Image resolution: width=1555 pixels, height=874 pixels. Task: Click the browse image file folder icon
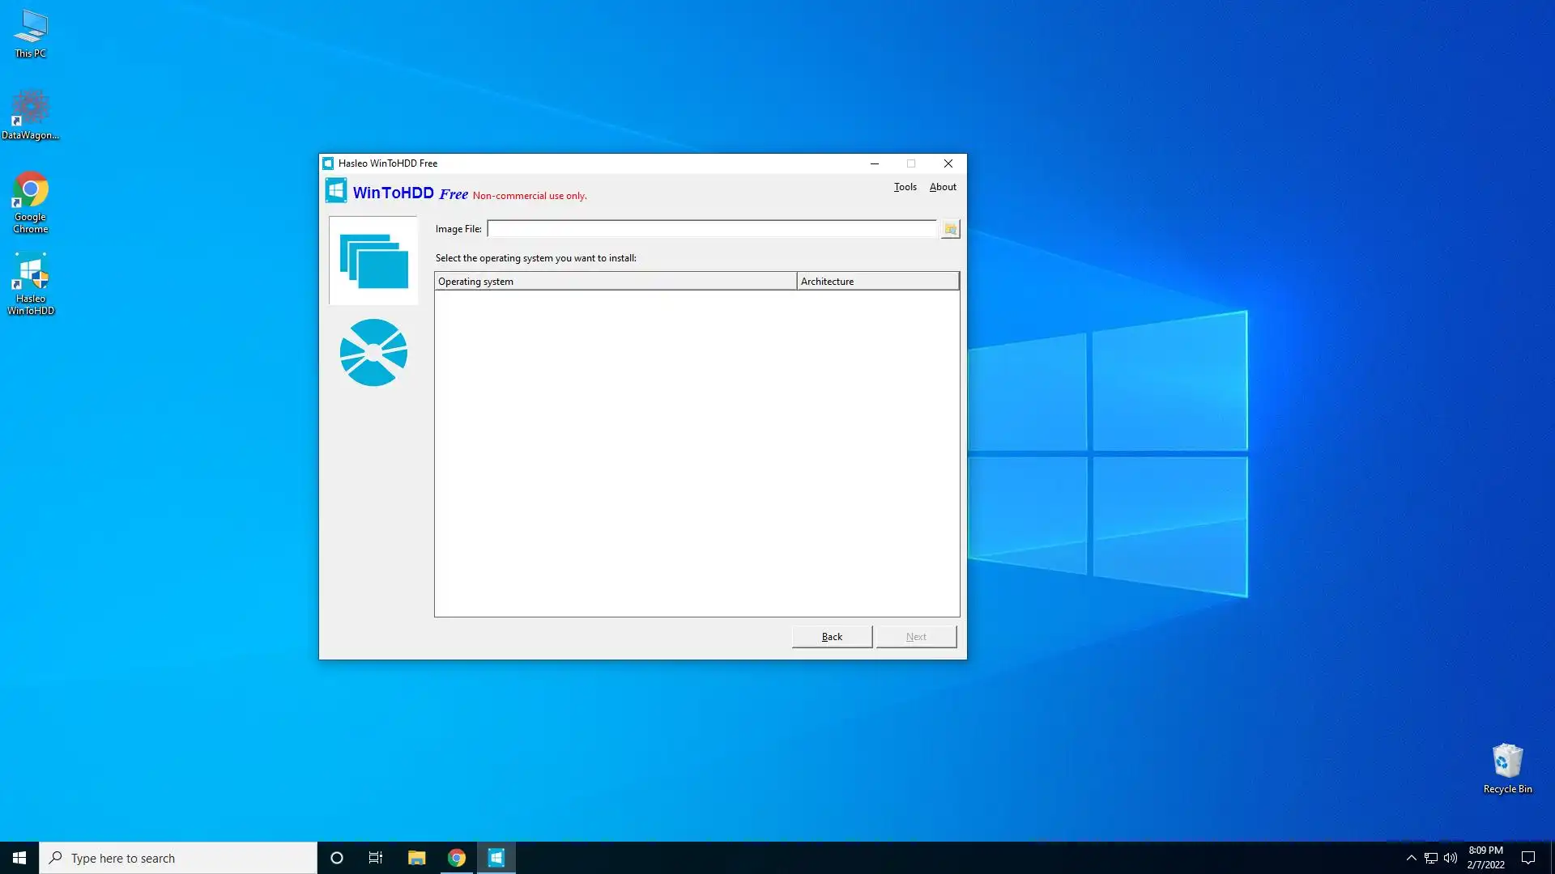point(950,229)
